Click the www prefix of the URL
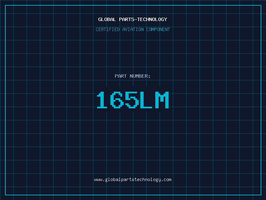 point(98,180)
